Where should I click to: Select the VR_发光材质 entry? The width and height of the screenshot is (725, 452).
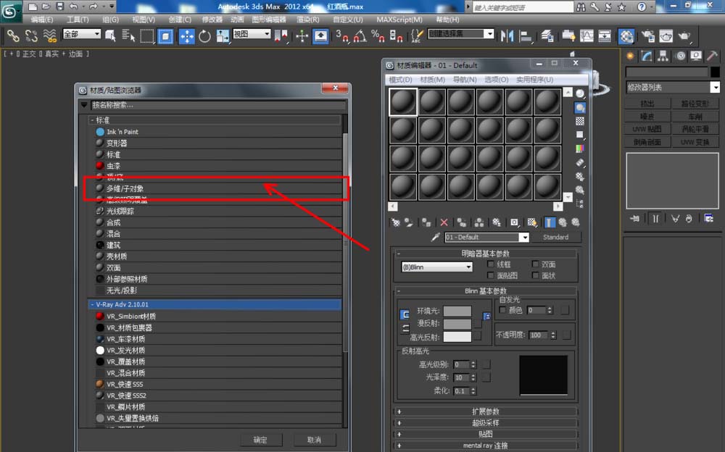click(x=217, y=351)
